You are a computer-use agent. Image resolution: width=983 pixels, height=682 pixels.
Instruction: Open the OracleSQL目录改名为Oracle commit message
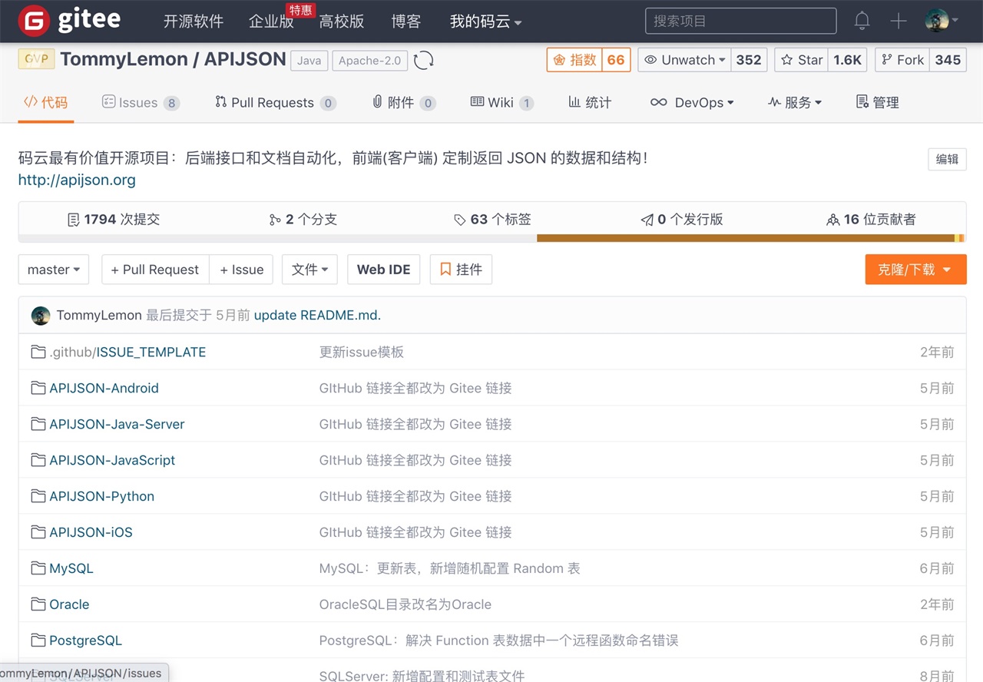pyautogui.click(x=405, y=604)
